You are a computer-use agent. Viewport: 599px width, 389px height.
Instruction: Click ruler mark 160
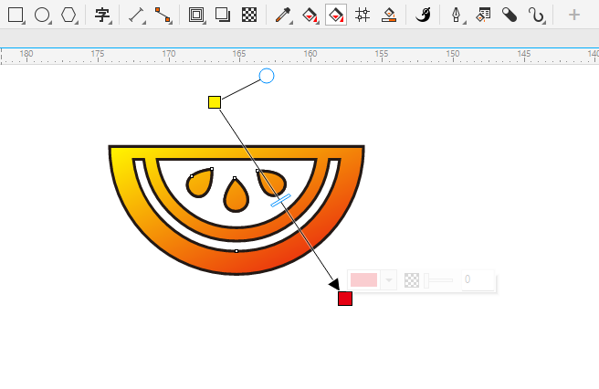(x=310, y=54)
